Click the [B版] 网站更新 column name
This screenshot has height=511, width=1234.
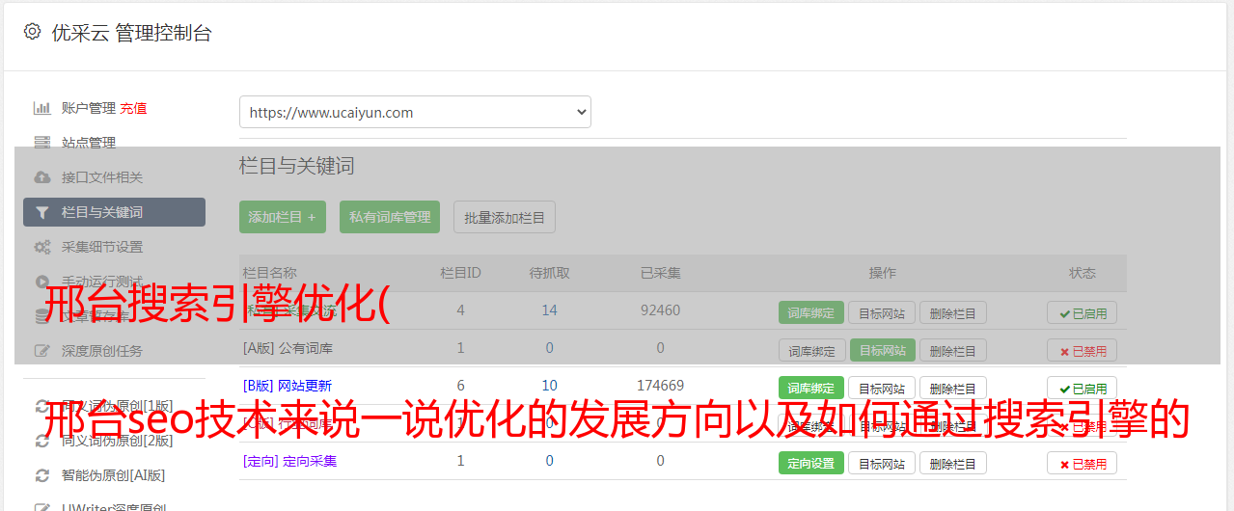point(288,386)
